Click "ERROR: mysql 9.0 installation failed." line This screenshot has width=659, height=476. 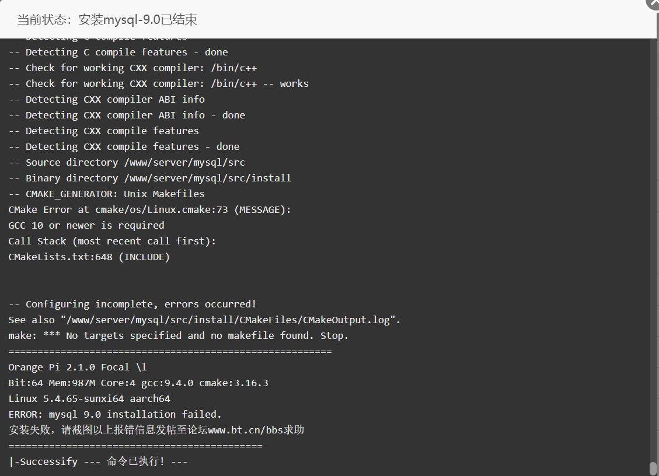pos(115,415)
